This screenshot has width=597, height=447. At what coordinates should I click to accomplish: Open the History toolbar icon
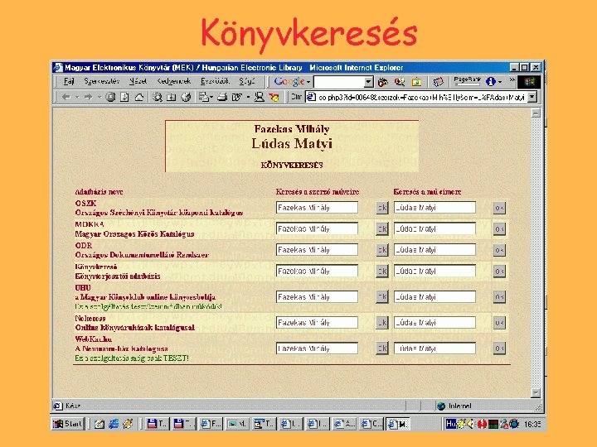pyautogui.click(x=186, y=98)
